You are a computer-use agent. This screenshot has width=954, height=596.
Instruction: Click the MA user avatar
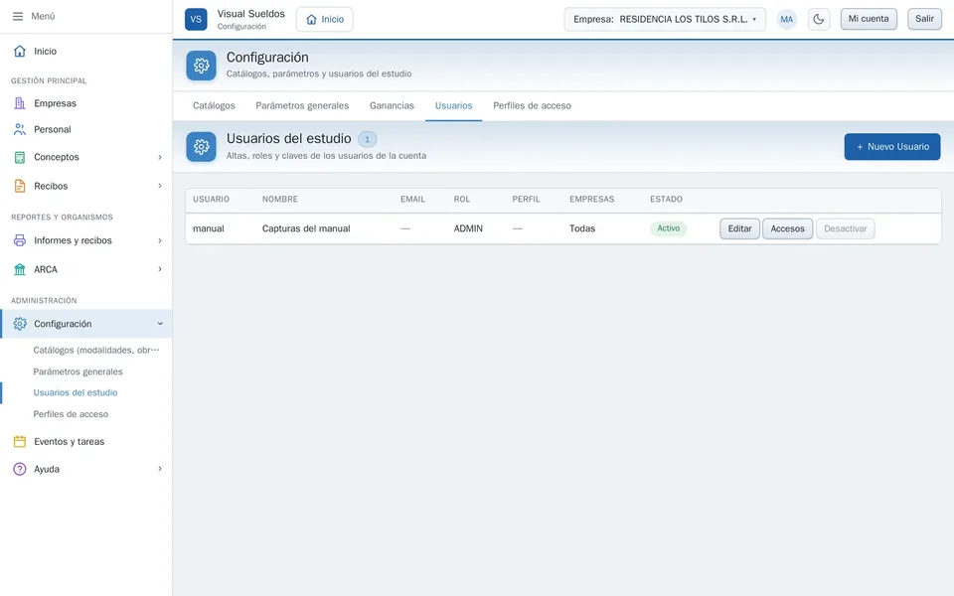tap(787, 20)
